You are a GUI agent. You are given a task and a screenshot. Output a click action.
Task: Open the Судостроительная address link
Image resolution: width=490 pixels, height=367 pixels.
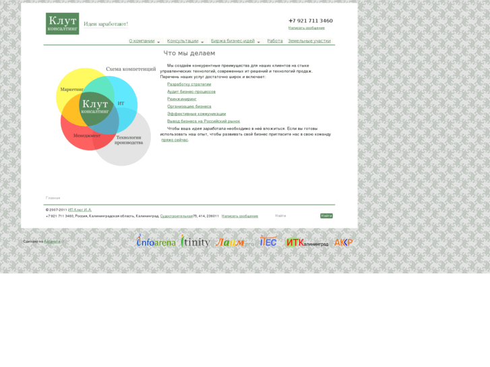[176, 216]
